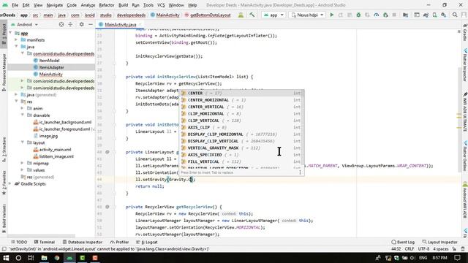Open listitem_image.xml in the project tree
This screenshot has height=263, width=468.
(x=56, y=156)
